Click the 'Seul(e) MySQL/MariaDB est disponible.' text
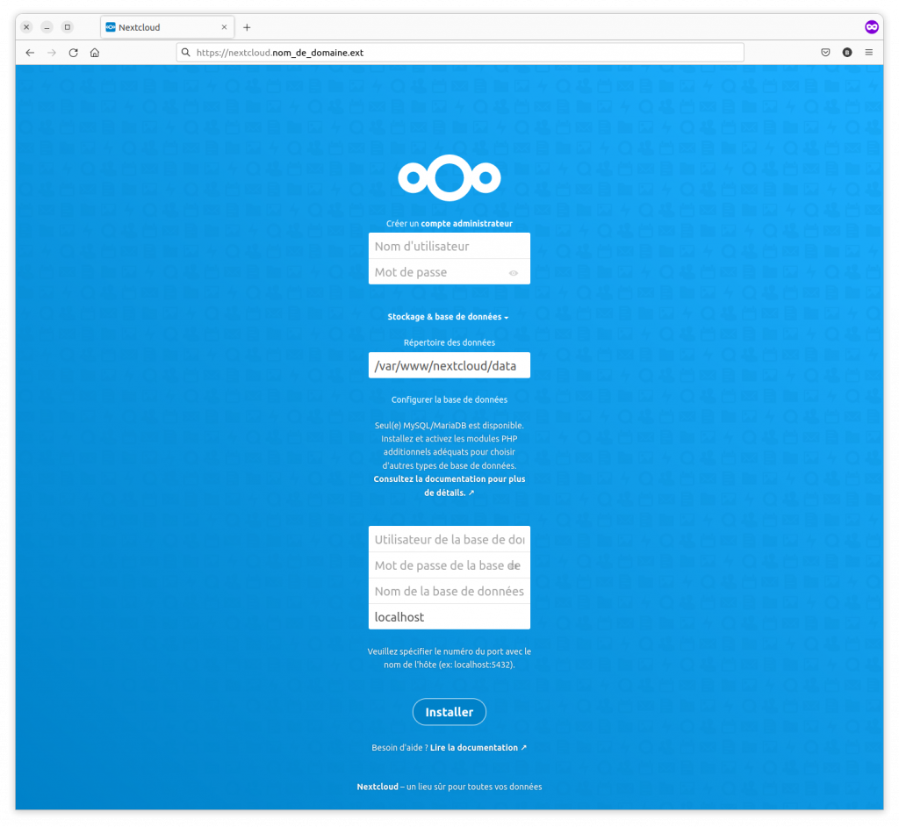The width and height of the screenshot is (899, 827). click(x=449, y=426)
